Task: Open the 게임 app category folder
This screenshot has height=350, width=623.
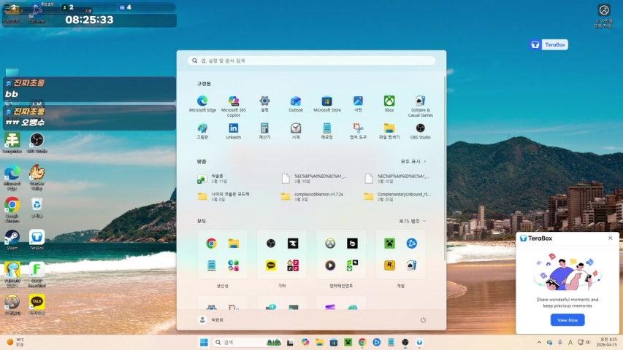Action: (400, 255)
